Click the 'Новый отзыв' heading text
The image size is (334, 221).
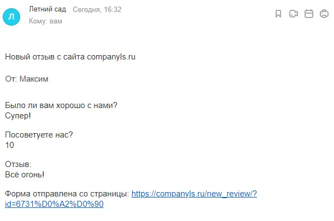tap(28, 57)
